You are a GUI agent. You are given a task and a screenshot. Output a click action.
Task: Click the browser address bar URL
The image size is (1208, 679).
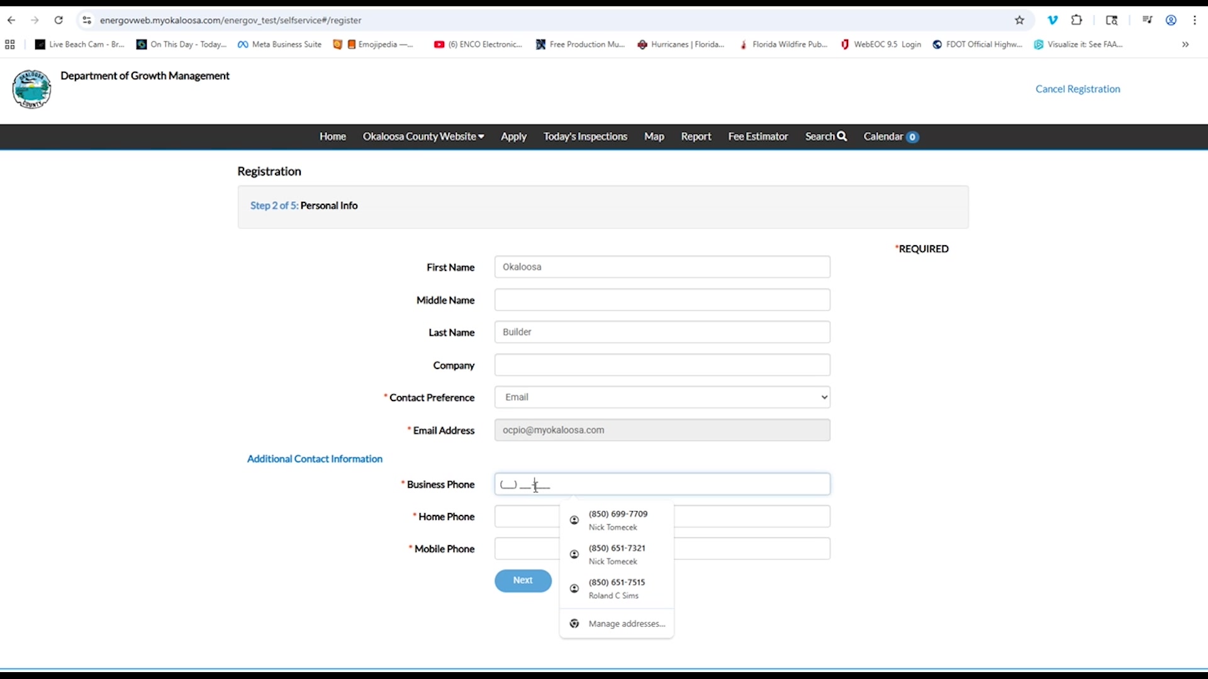[230, 20]
